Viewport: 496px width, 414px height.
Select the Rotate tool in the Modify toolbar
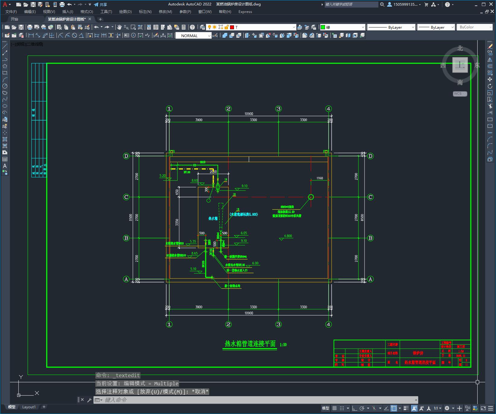490,86
